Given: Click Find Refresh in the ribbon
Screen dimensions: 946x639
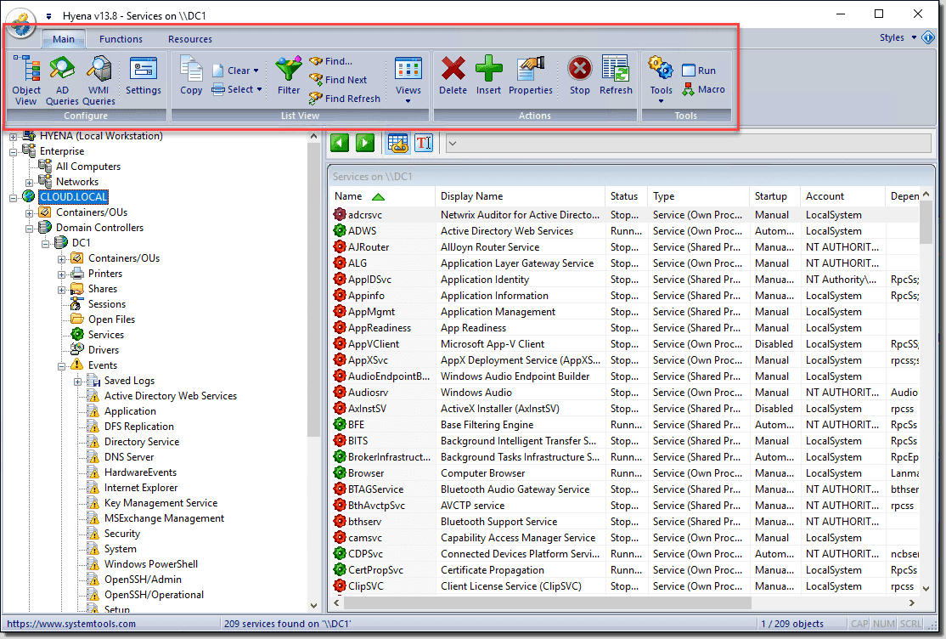Looking at the screenshot, I should pos(345,99).
